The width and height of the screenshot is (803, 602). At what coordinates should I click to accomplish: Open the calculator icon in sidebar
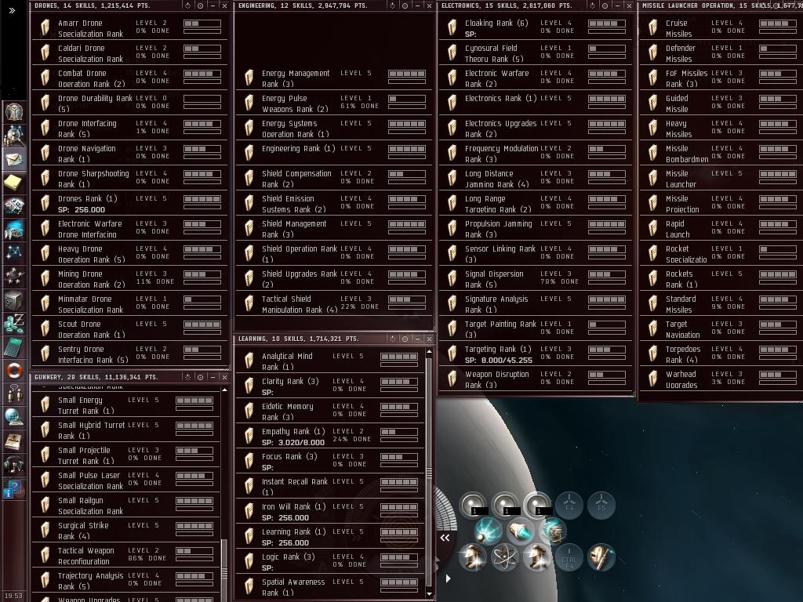[14, 347]
